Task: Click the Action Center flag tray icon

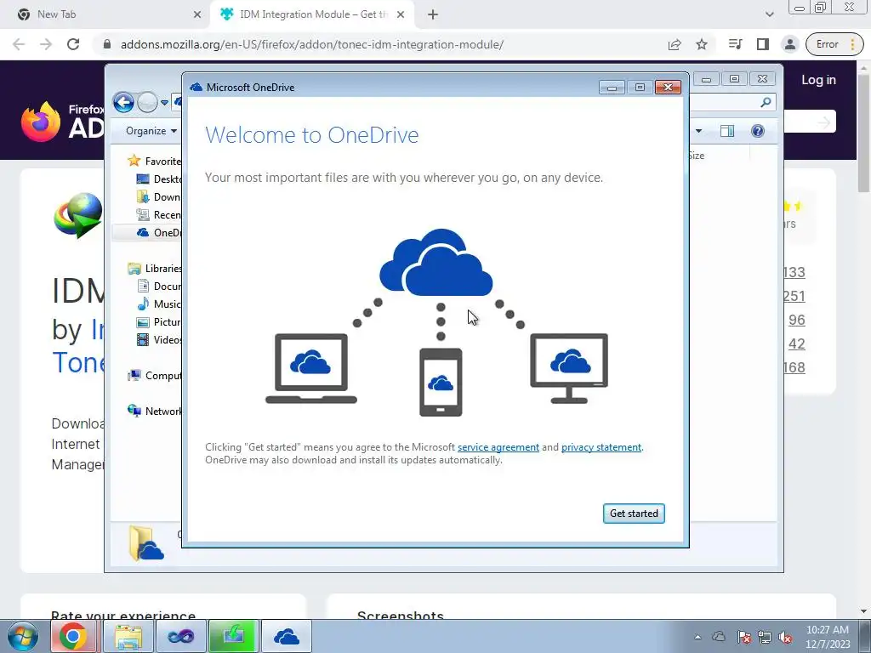Action: (x=743, y=637)
